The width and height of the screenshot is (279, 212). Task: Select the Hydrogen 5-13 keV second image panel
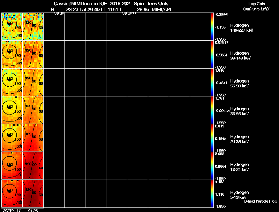33,194
